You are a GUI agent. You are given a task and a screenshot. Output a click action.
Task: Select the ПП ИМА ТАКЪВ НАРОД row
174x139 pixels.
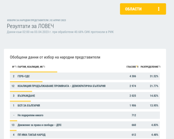coord(85,135)
